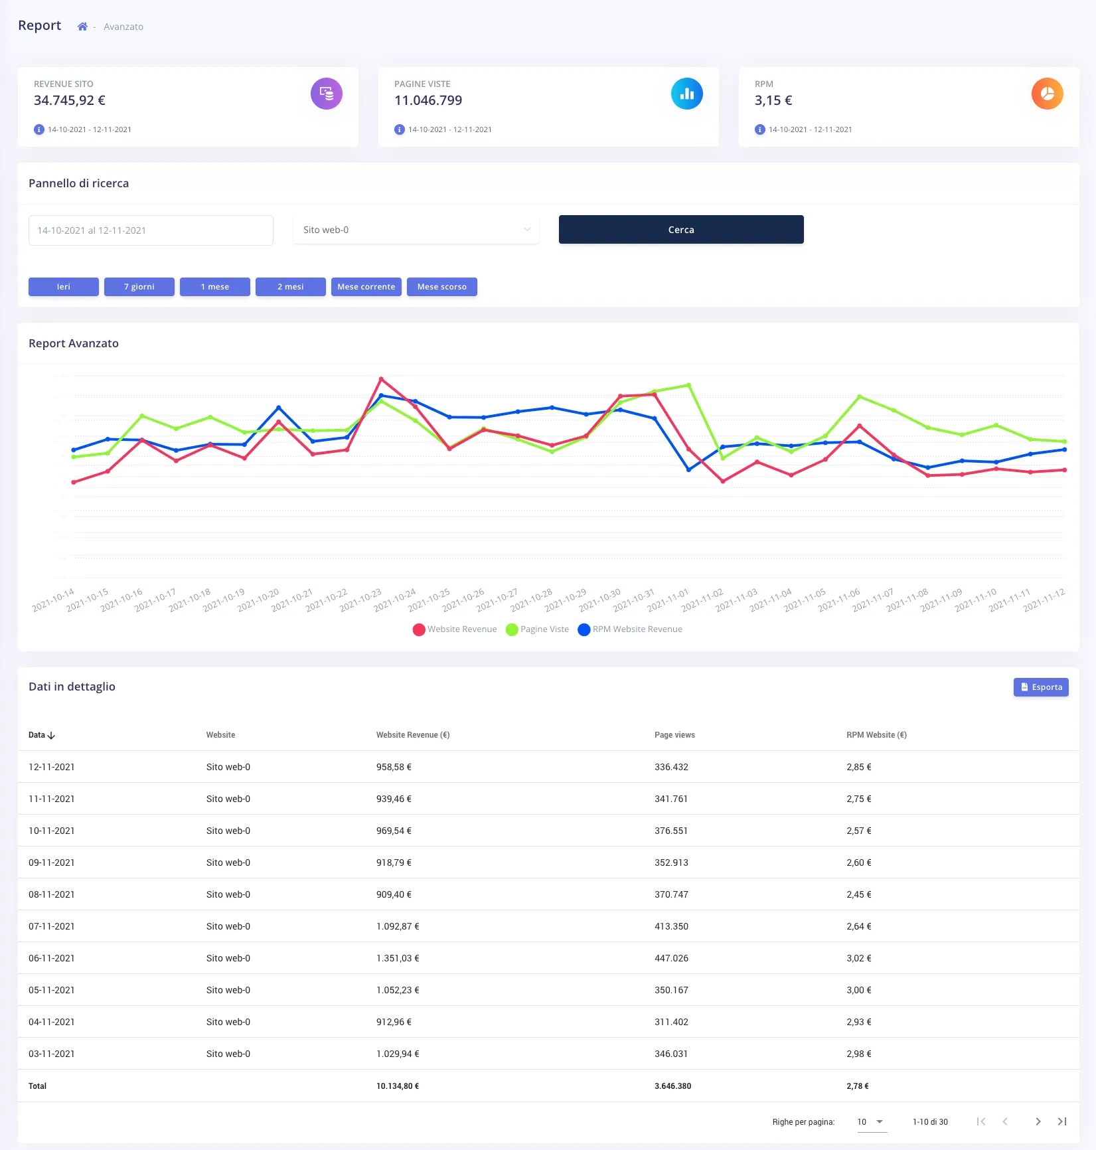Click the purple Revenue Sito coins icon
1096x1150 pixels.
click(327, 94)
